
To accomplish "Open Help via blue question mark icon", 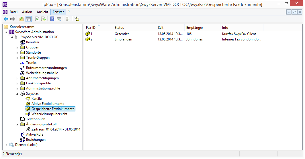I will [x=52, y=19].
